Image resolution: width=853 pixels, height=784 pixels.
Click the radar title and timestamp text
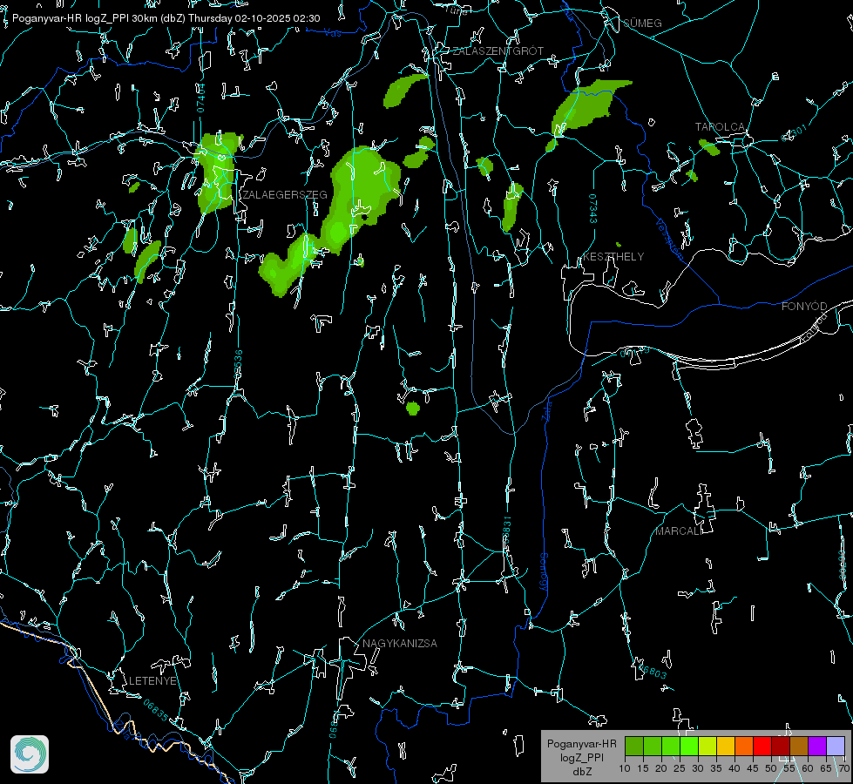pyautogui.click(x=166, y=18)
